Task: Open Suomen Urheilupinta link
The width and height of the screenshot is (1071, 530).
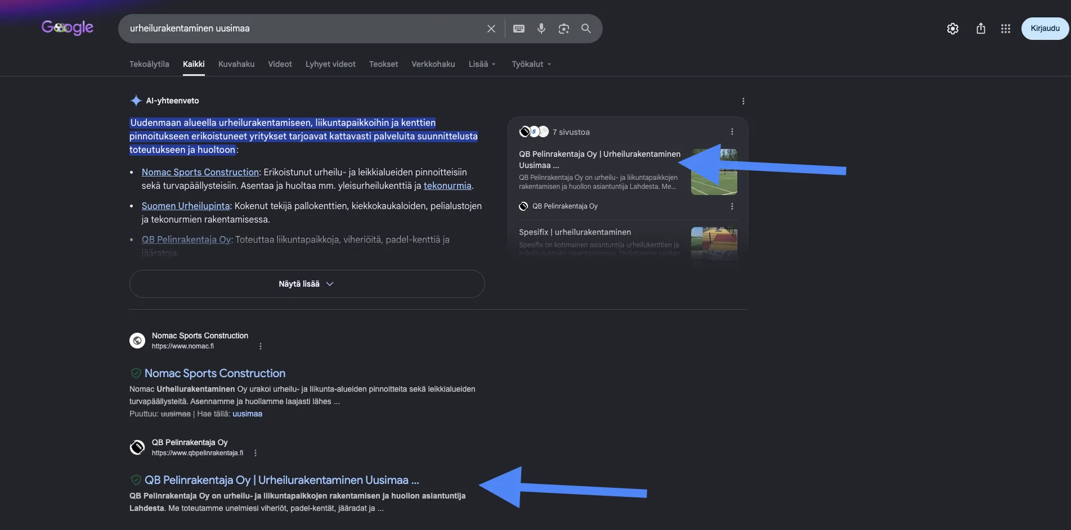Action: 186,206
